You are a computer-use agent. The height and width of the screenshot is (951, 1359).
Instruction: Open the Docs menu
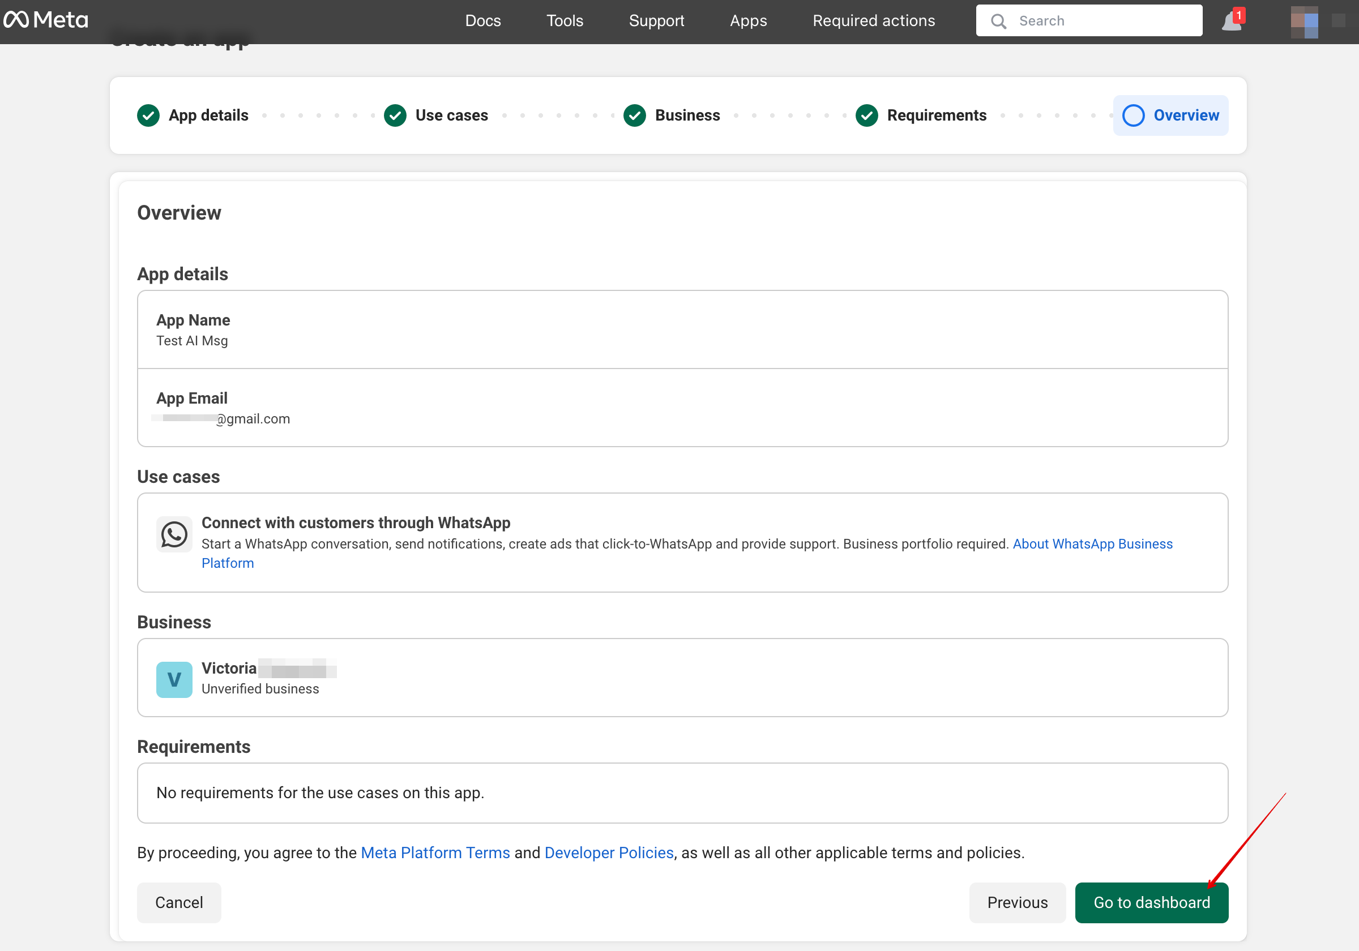482,21
